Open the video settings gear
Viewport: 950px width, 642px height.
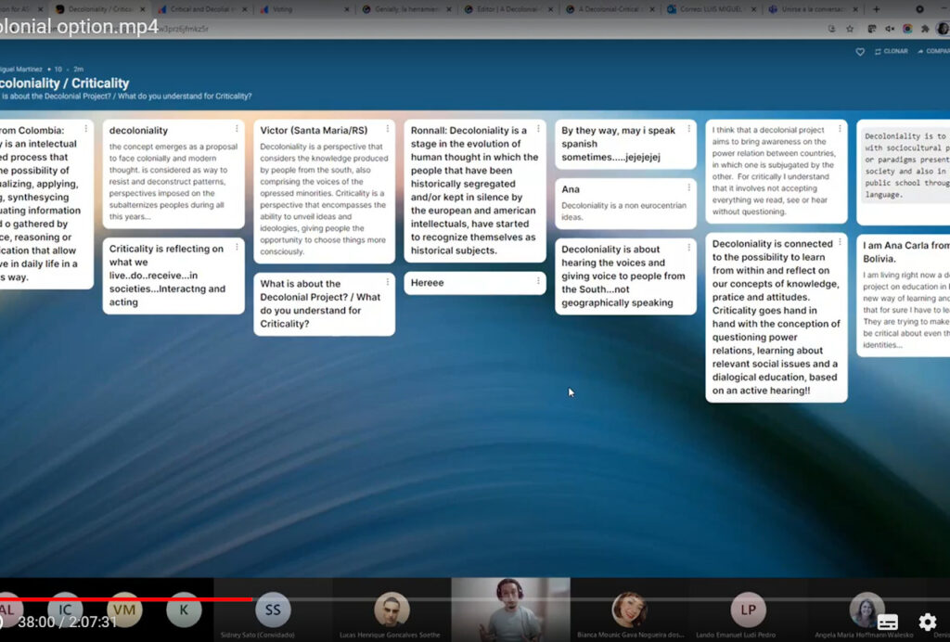click(927, 623)
